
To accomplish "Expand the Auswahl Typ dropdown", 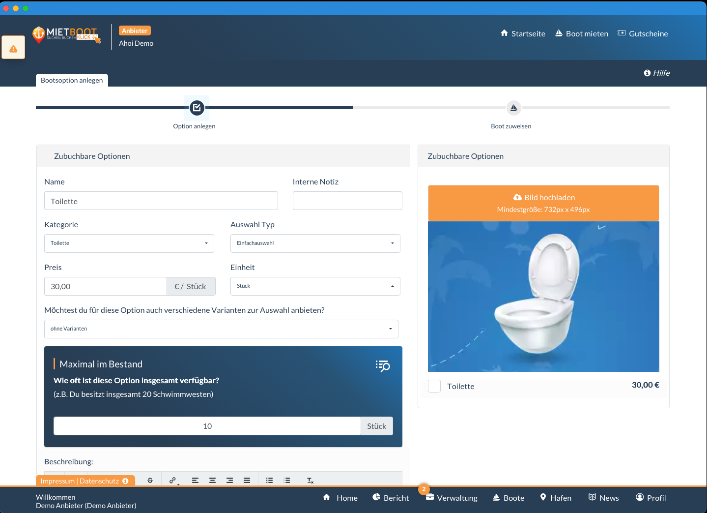I will (x=315, y=243).
